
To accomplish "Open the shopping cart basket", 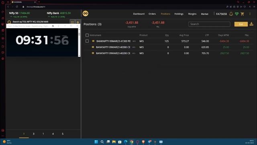I will point(242,14).
